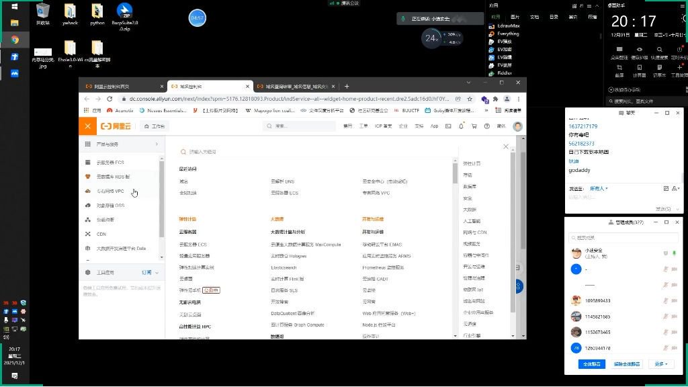This screenshot has height=387, width=688.
Task: Open File Explorer from the taskbar
Action: click(x=15, y=23)
